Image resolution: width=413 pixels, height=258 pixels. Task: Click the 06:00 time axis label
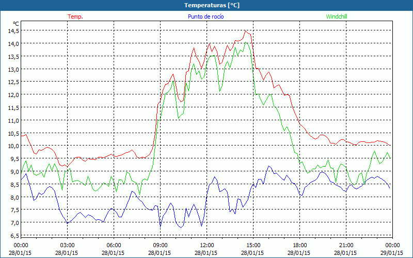(114, 246)
